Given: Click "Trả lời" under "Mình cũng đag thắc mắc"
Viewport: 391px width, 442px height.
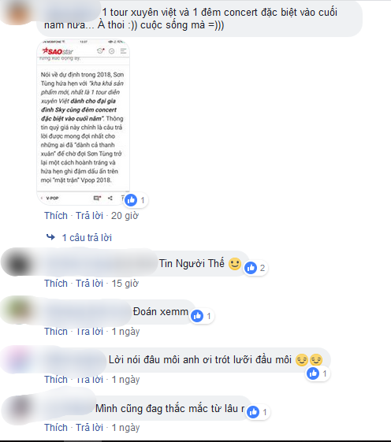Looking at the screenshot, I should click(89, 428).
